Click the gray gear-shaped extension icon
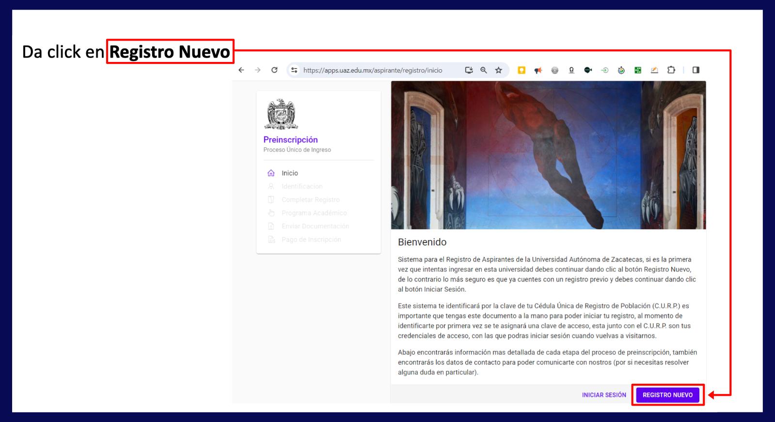The height and width of the screenshot is (422, 775). pos(555,70)
